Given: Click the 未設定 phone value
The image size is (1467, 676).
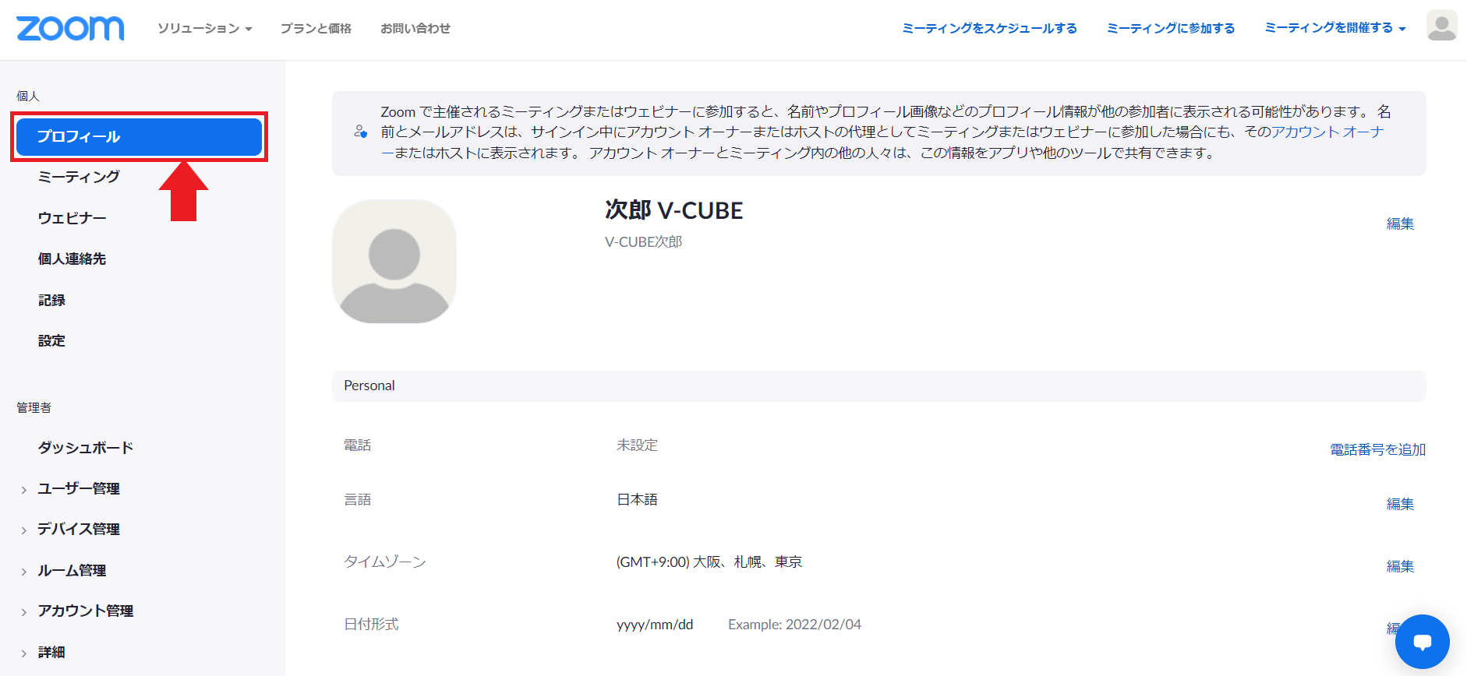Looking at the screenshot, I should tap(637, 445).
